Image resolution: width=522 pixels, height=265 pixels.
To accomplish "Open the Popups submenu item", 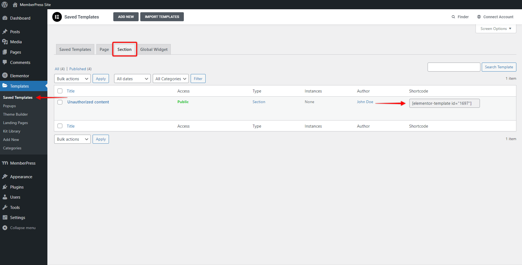I will [10, 106].
